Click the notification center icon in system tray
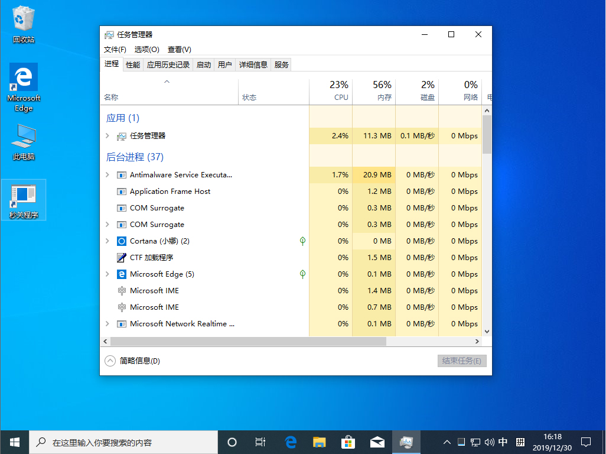This screenshot has height=454, width=606. coord(585,442)
